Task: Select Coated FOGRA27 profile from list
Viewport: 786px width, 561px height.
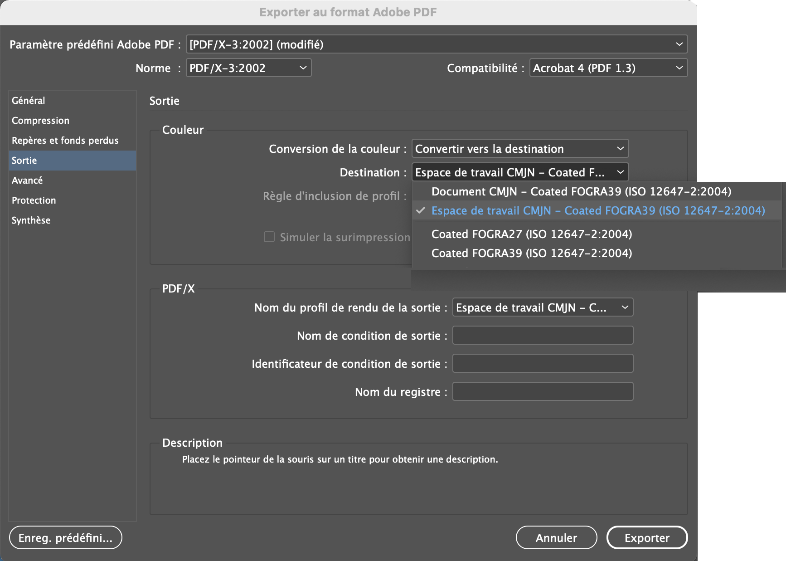Action: point(531,234)
